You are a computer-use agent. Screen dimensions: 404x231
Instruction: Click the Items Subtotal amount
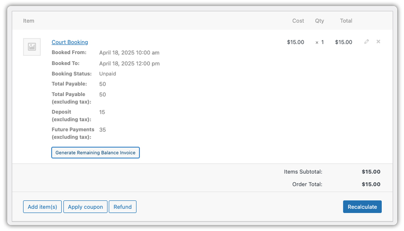371,172
